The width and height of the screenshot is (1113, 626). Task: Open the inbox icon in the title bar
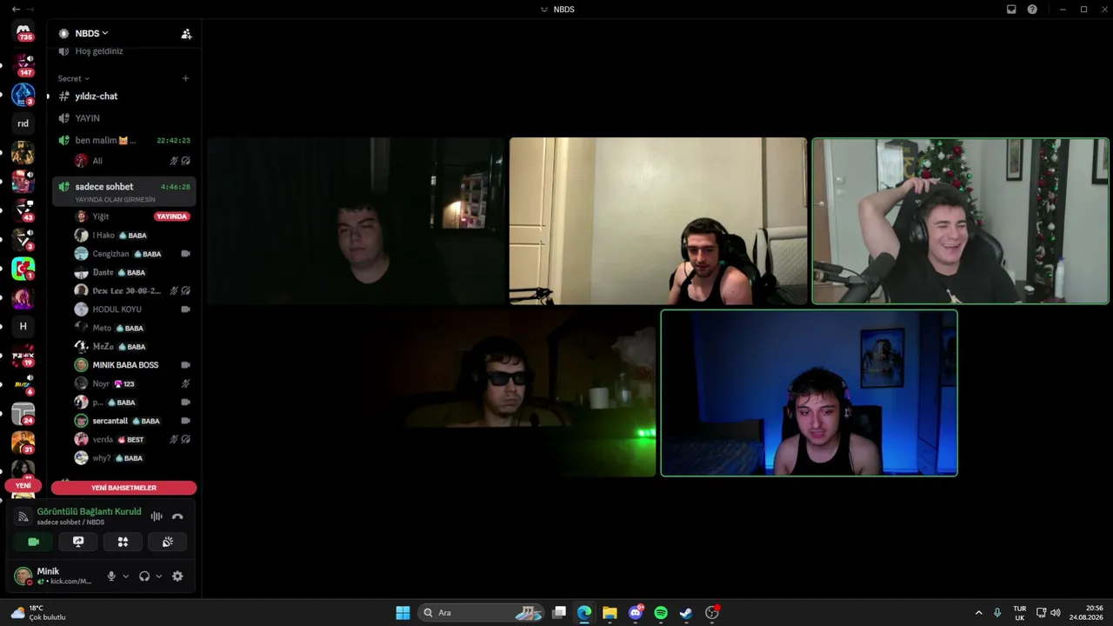[x=1011, y=10]
